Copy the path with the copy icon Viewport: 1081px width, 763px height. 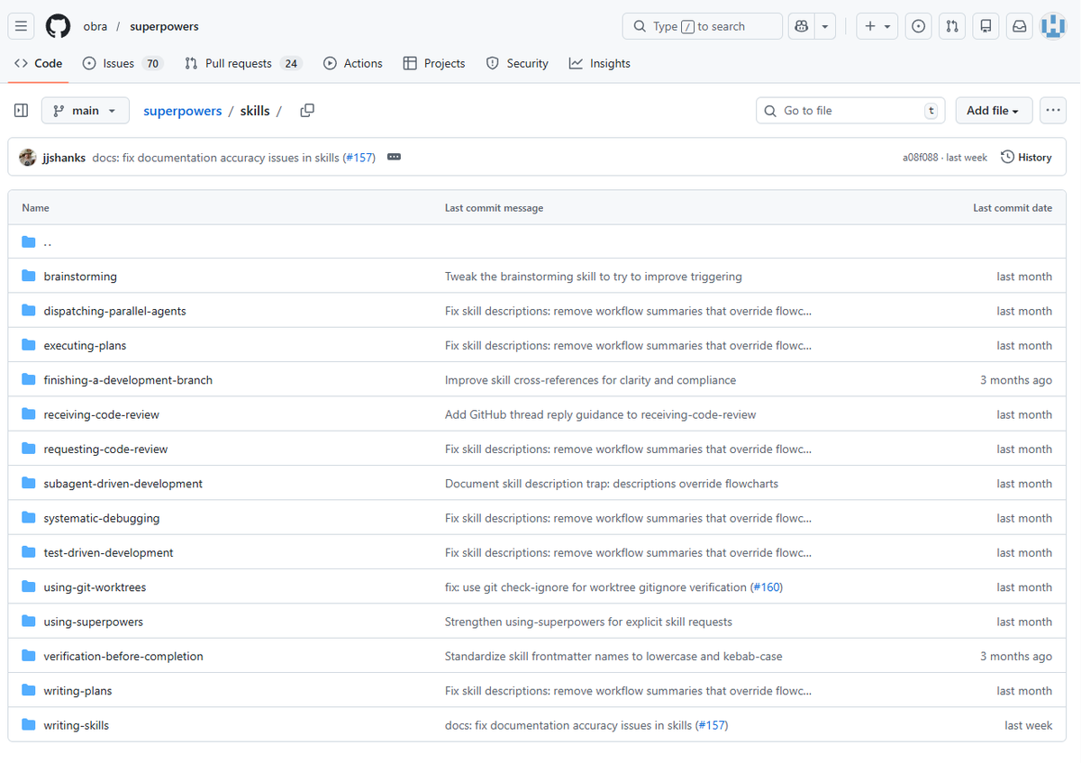pos(307,111)
